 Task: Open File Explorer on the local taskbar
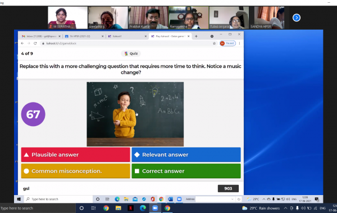click(x=119, y=208)
